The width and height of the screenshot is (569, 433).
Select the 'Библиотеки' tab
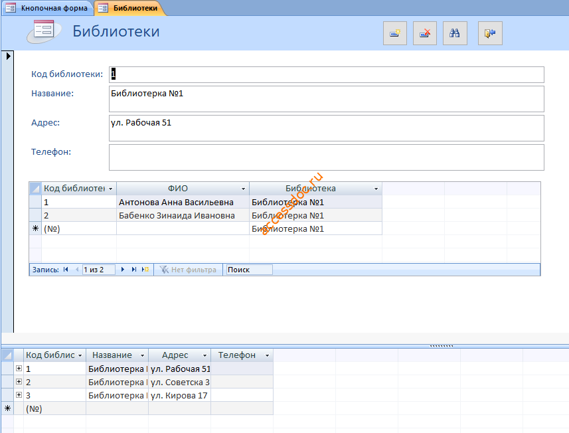(130, 8)
